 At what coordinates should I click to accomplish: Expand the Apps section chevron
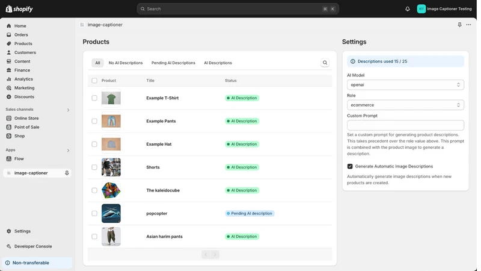pos(68,151)
